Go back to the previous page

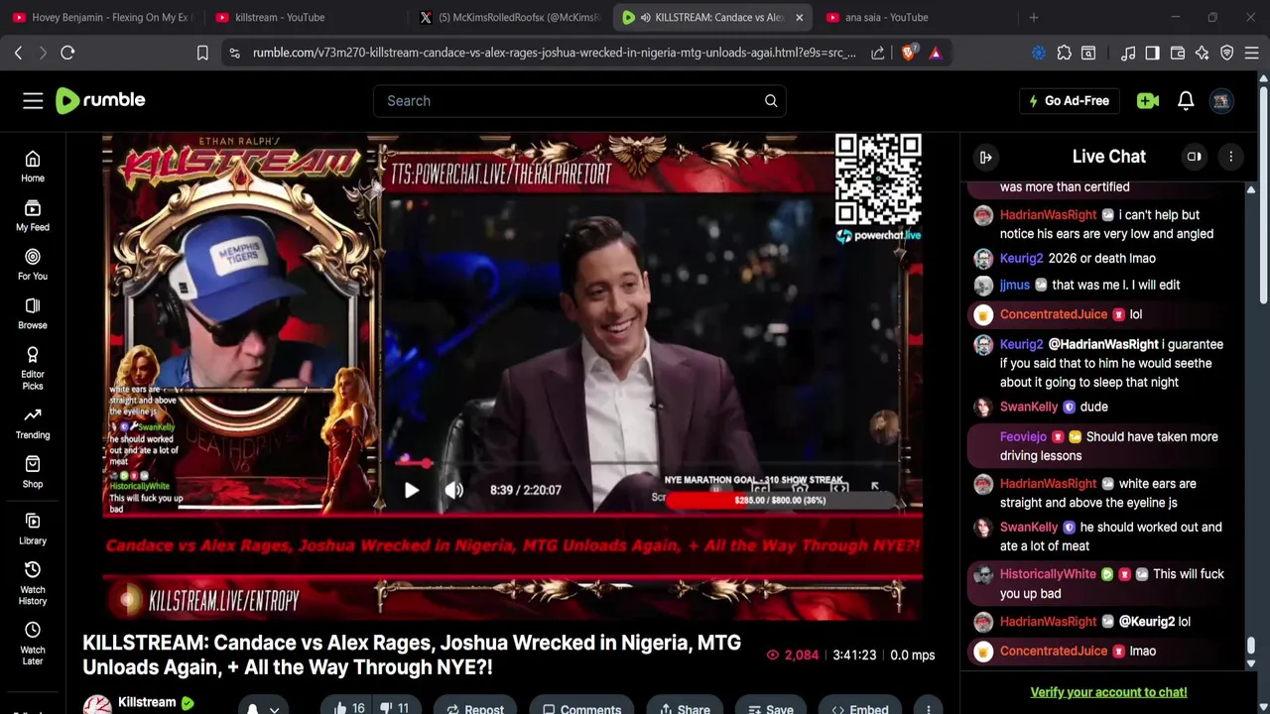click(x=18, y=53)
